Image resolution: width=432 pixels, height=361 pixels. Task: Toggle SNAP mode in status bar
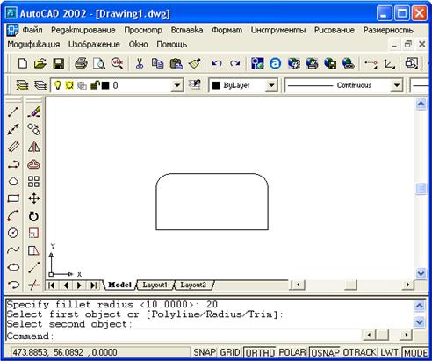[205, 352]
